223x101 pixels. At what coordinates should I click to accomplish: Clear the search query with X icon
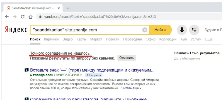(x=145, y=30)
